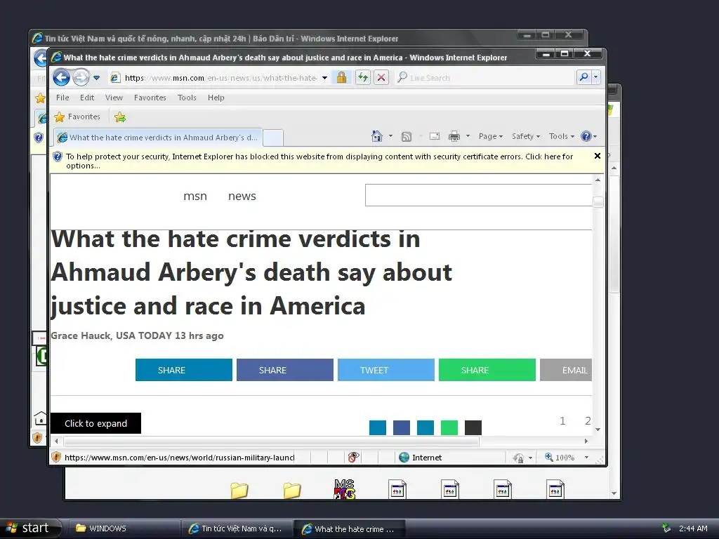Click the Live Search box
This screenshot has width=719, height=539.
click(x=484, y=77)
